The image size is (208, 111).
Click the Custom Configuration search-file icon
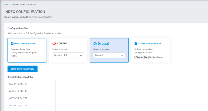coord(136,43)
